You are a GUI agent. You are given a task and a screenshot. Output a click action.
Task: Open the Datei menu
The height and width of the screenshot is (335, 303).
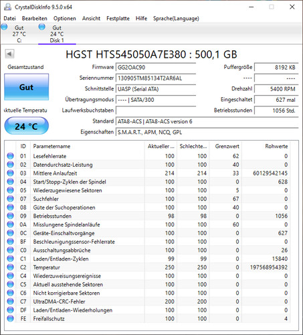pyautogui.click(x=9, y=18)
